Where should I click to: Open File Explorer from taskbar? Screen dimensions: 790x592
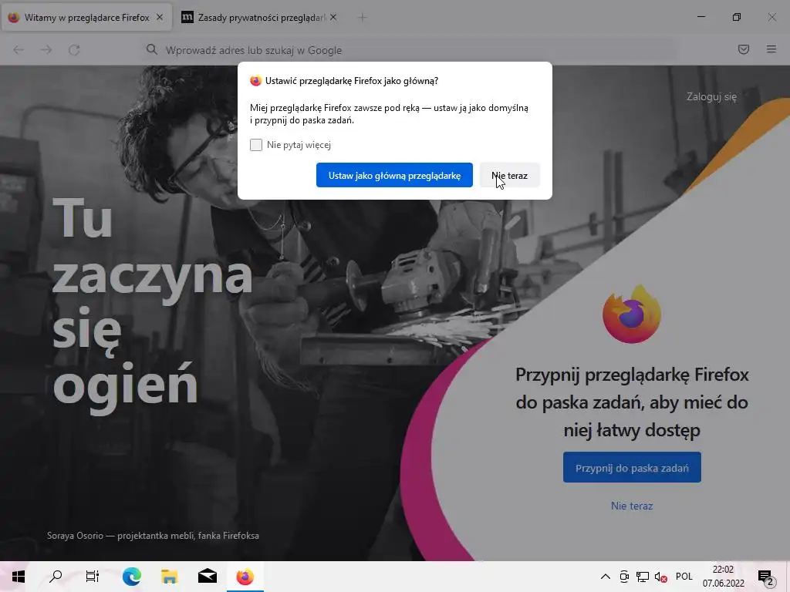[169, 577]
